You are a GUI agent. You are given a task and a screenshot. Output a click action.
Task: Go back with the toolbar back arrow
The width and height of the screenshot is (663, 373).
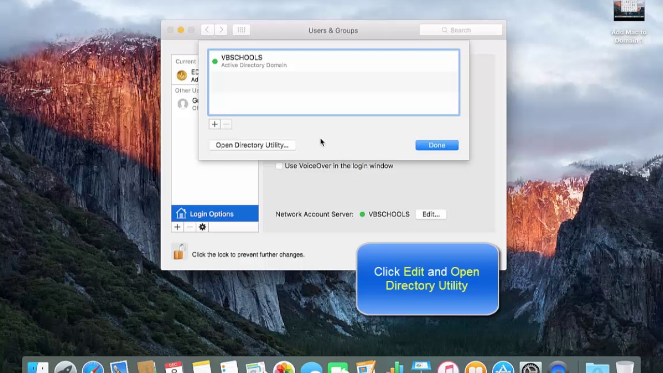(208, 30)
